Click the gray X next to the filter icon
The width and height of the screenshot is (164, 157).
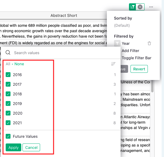140,7
